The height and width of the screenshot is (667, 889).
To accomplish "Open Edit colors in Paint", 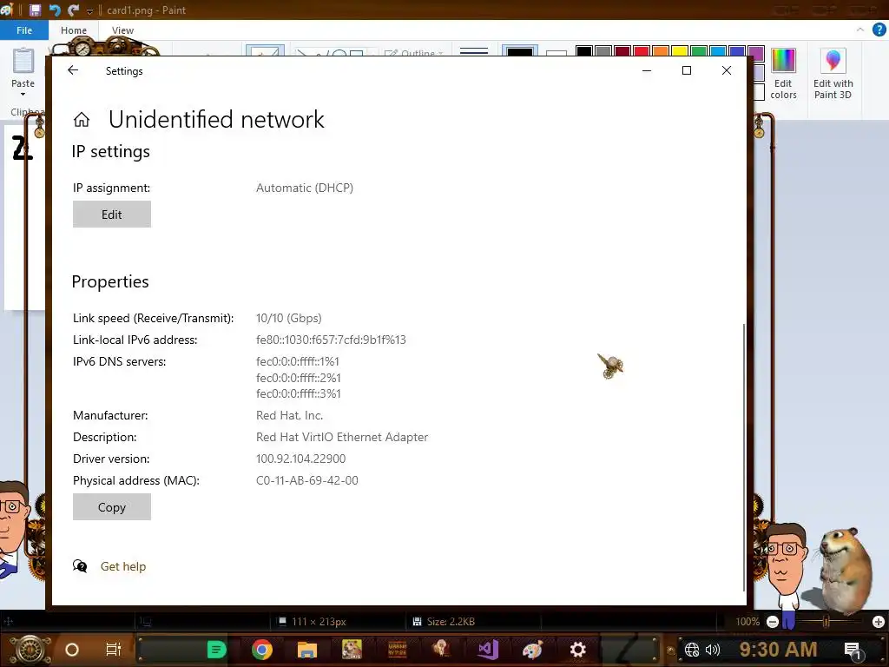I will coord(783,75).
